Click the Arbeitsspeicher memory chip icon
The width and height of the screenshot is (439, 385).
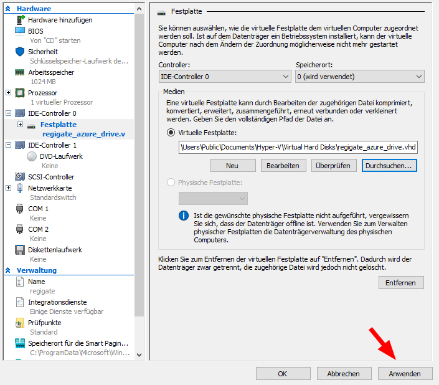click(x=19, y=72)
